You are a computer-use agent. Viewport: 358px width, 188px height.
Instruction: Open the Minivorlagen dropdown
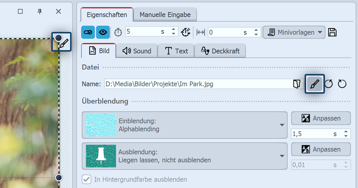(294, 32)
